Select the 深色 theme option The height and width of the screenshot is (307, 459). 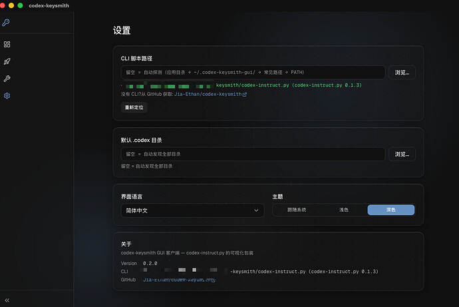[390, 210]
